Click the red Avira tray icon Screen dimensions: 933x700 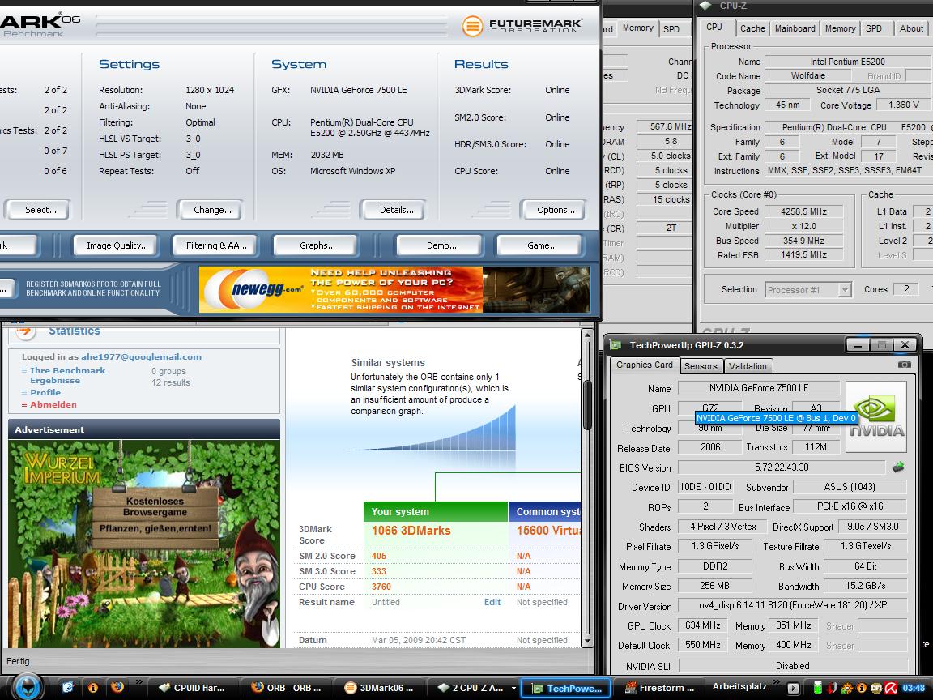pyautogui.click(x=891, y=688)
